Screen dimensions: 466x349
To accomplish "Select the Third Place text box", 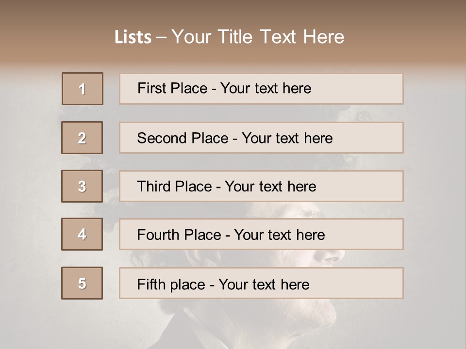I will 261,186.
